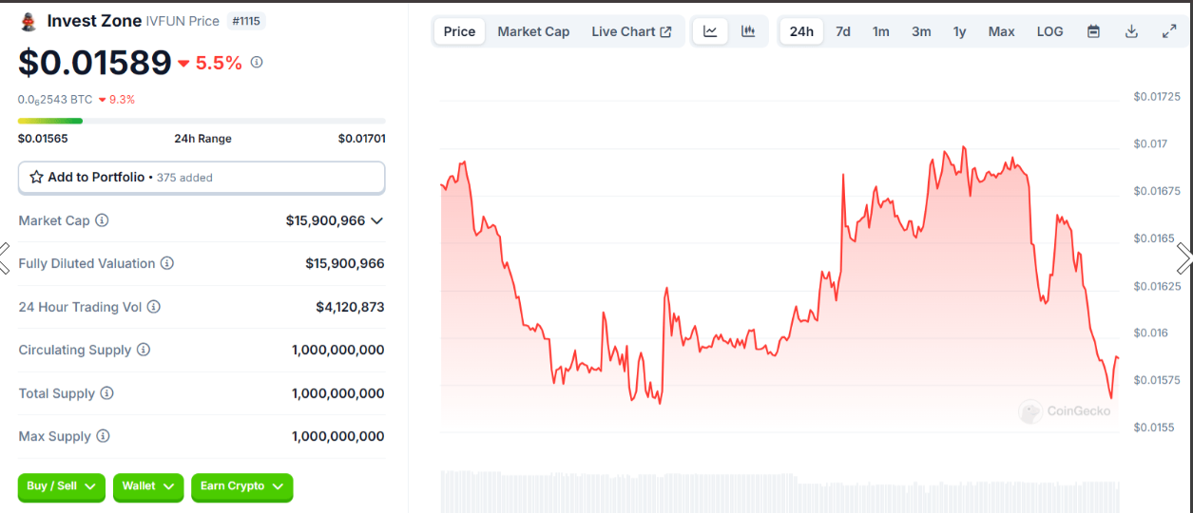Click the volume bars strip under chart
This screenshot has height=513, width=1193.
(x=780, y=490)
